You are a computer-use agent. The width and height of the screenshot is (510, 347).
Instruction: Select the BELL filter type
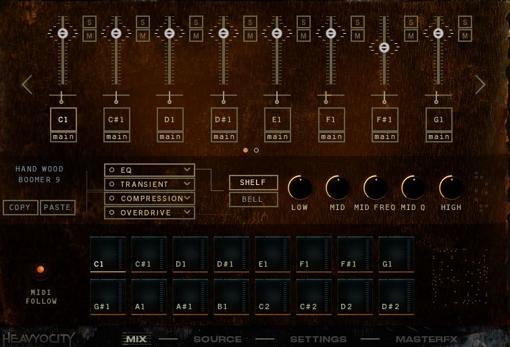[253, 199]
